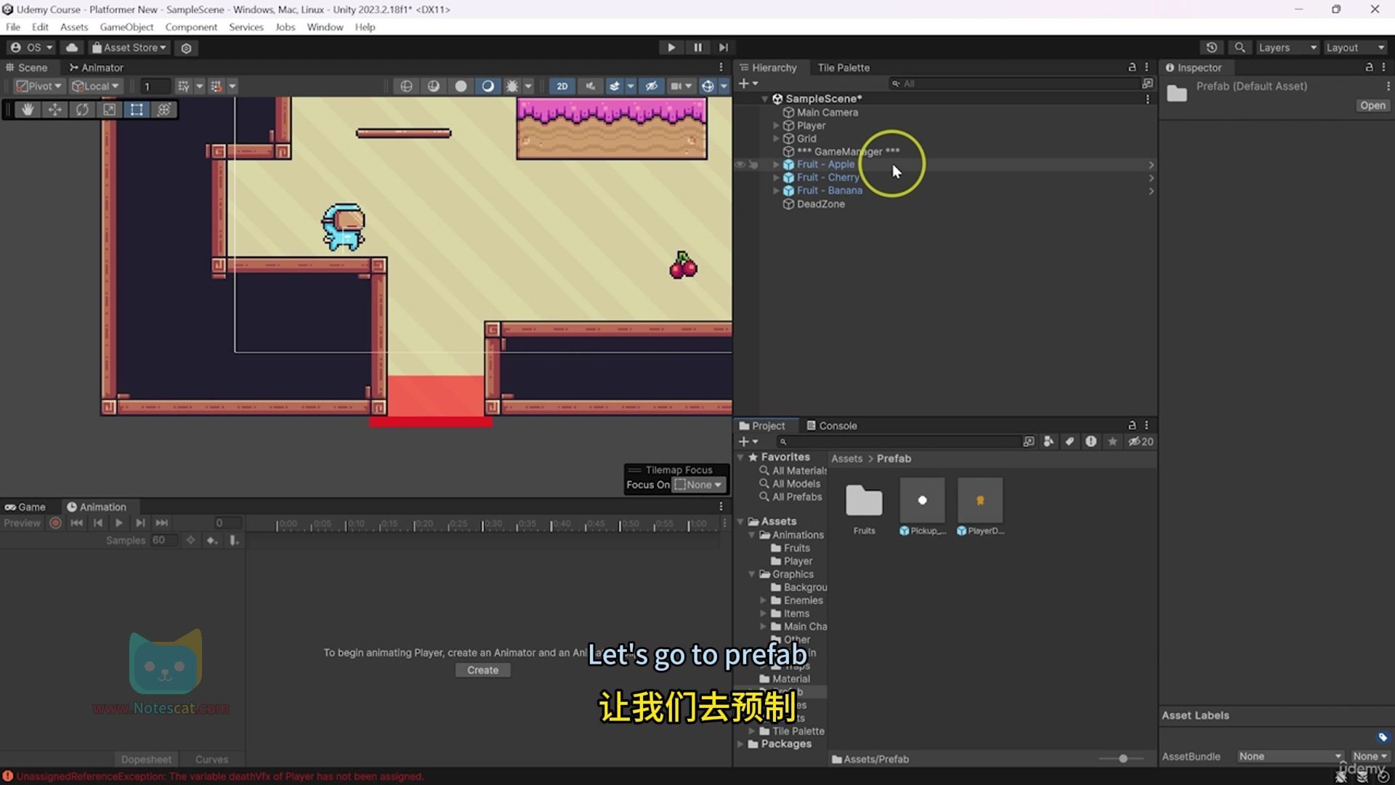Open the Fruits folder thumbnail
1395x785 pixels.
pos(864,507)
